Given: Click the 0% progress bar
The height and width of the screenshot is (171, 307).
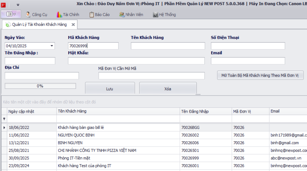Looking at the screenshot, I should click(x=40, y=86).
